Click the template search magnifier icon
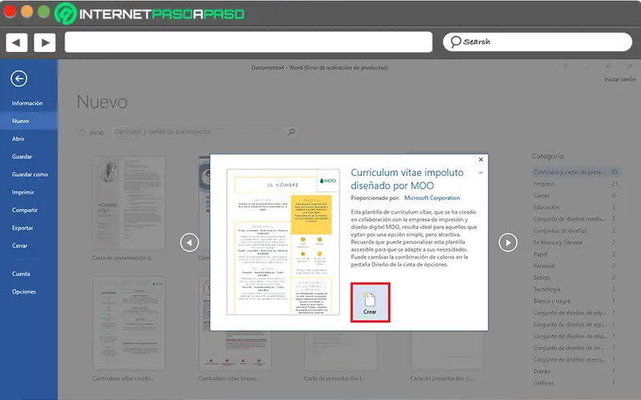Image resolution: width=641 pixels, height=400 pixels. (292, 132)
